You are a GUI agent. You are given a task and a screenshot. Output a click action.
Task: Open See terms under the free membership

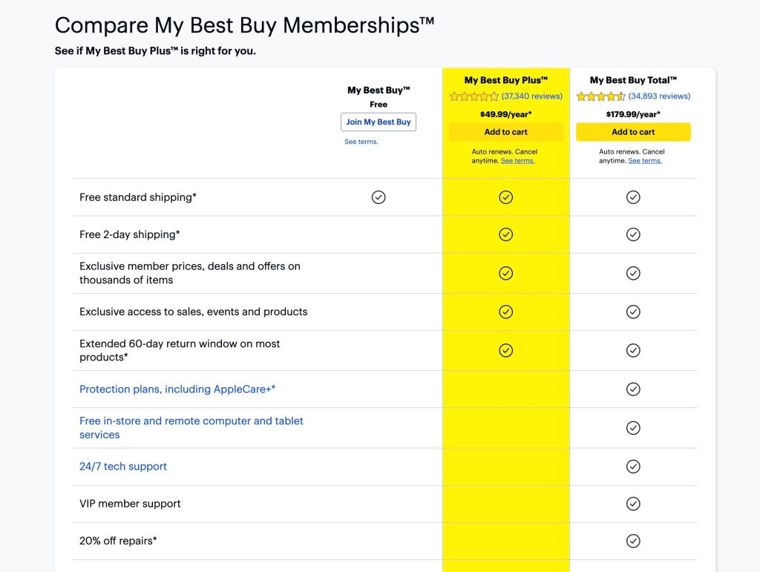[x=361, y=141]
